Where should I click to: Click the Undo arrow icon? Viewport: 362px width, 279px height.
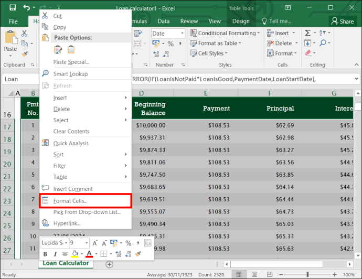coord(27,8)
